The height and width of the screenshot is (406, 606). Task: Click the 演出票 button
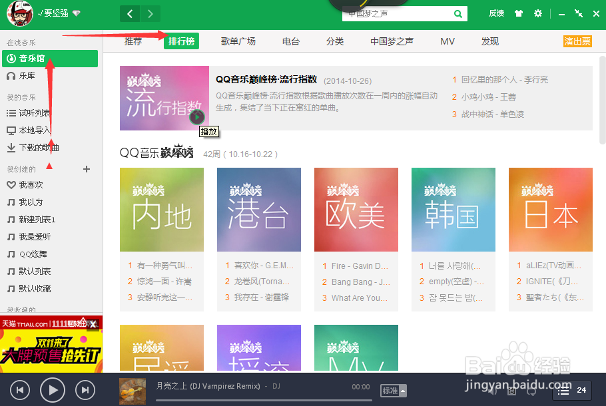pos(577,41)
